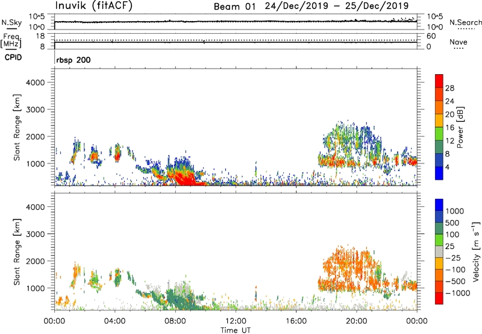Viewport: 482px width, 334px height.
Task: Click the 'Nave' legend label
Action: tap(458, 42)
